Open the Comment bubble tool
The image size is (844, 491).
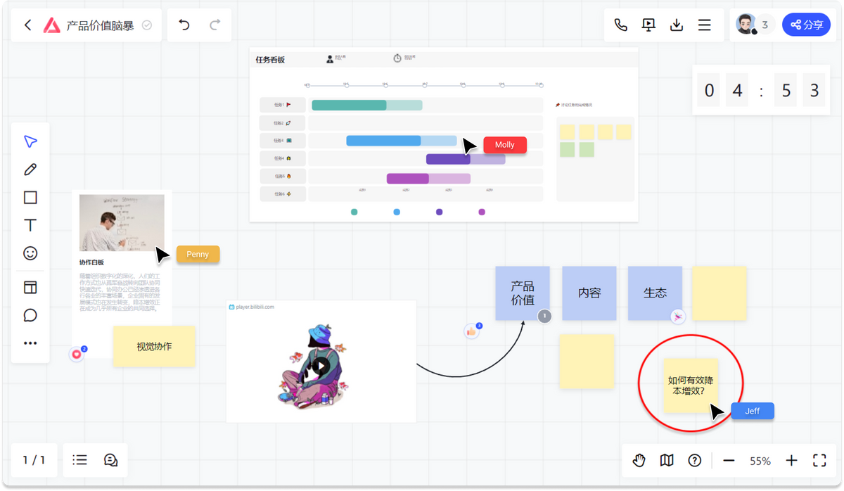click(x=30, y=315)
